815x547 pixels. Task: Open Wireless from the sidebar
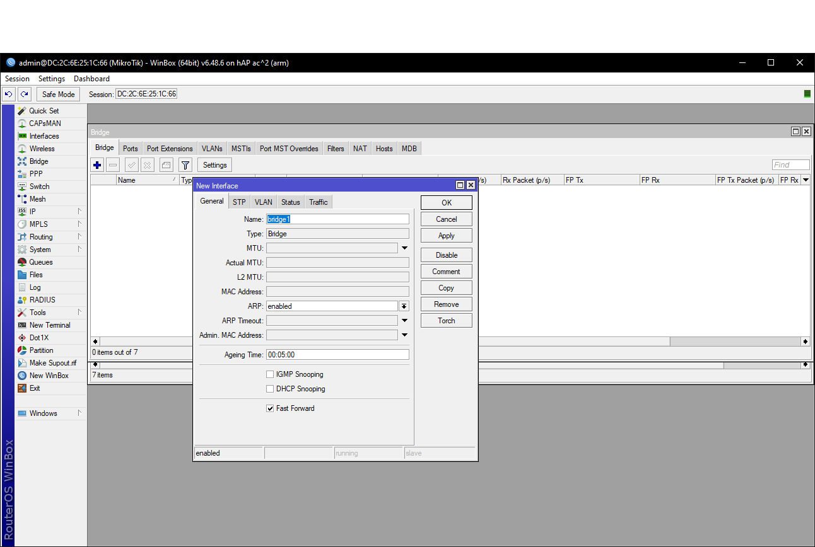coord(42,149)
